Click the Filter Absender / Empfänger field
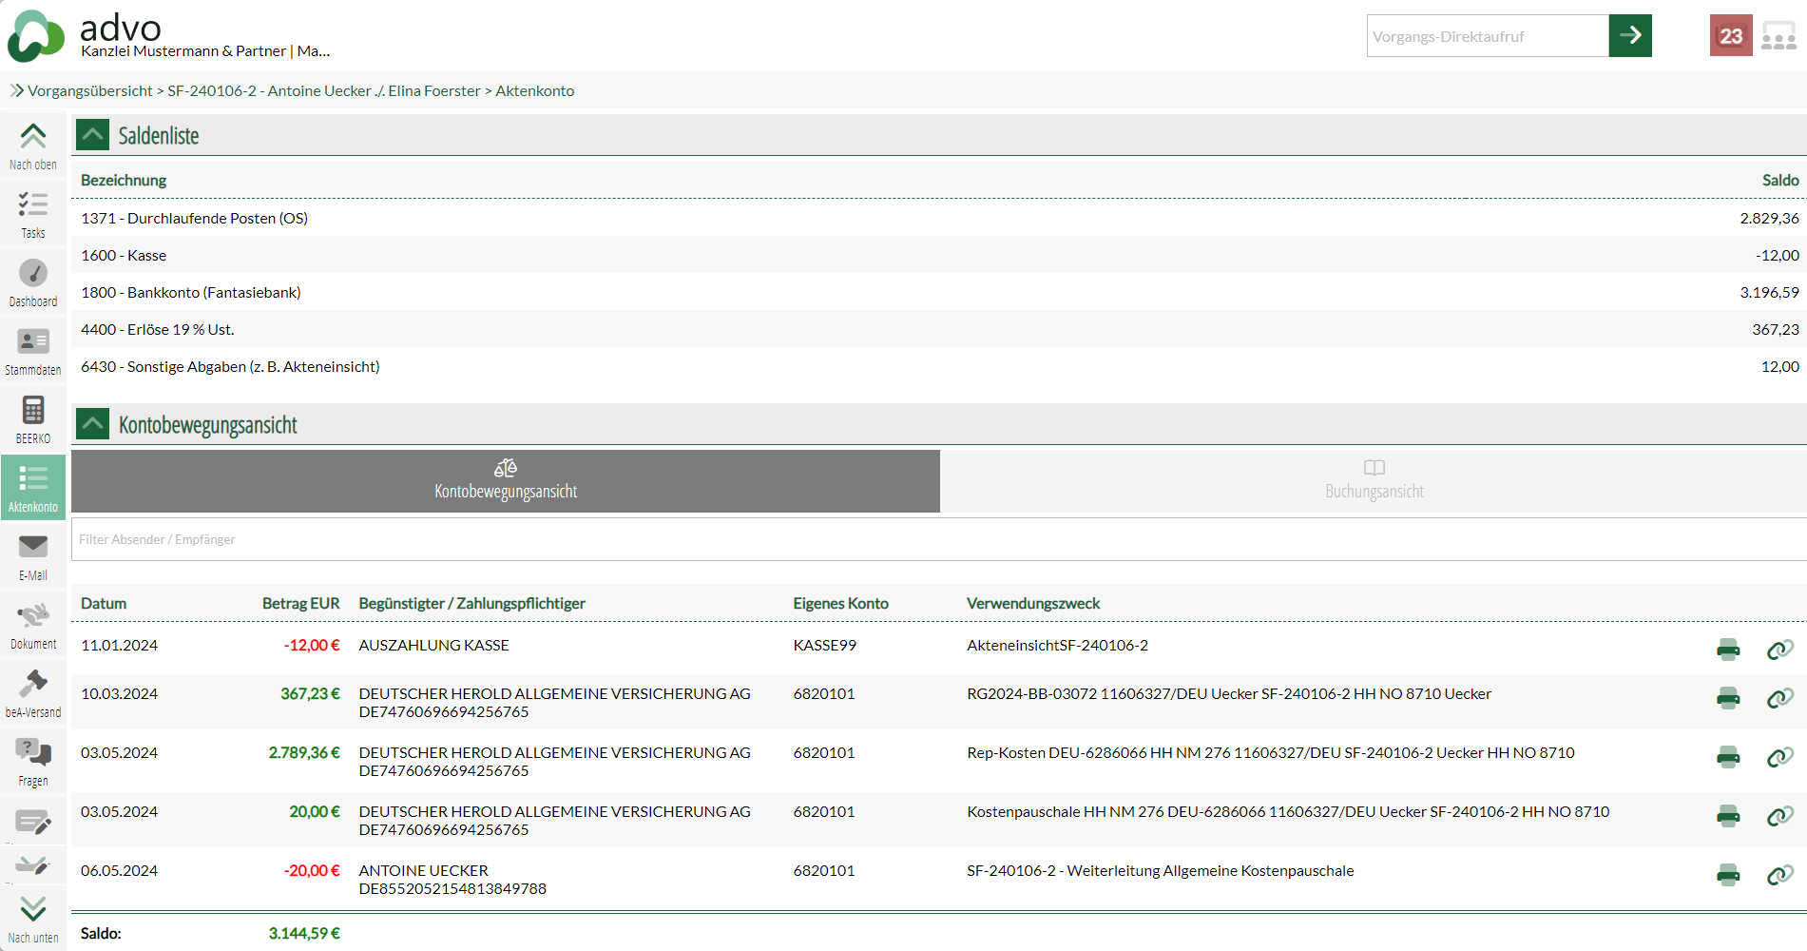The height and width of the screenshot is (951, 1807). click(936, 539)
